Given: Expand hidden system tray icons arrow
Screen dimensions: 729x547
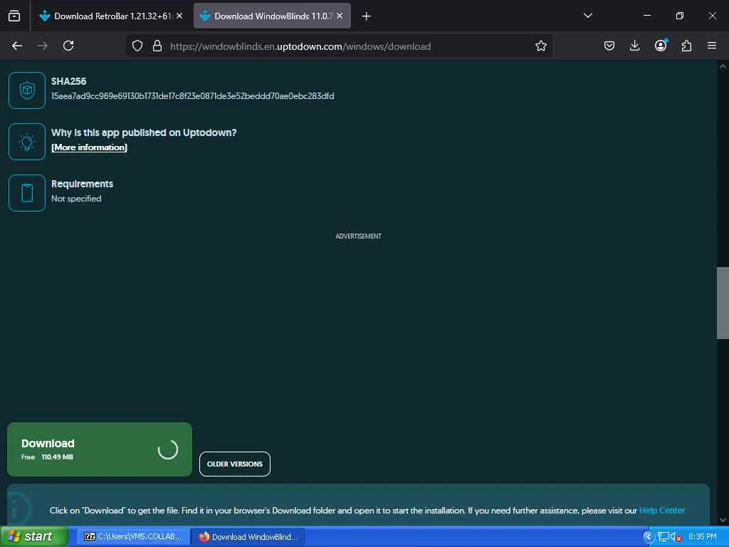Looking at the screenshot, I should pyautogui.click(x=649, y=537).
